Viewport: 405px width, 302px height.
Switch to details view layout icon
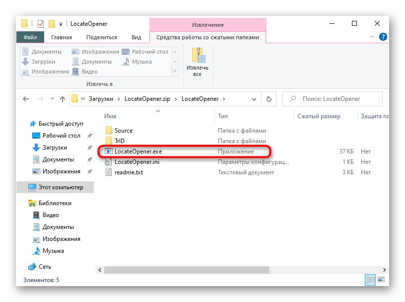click(x=370, y=280)
